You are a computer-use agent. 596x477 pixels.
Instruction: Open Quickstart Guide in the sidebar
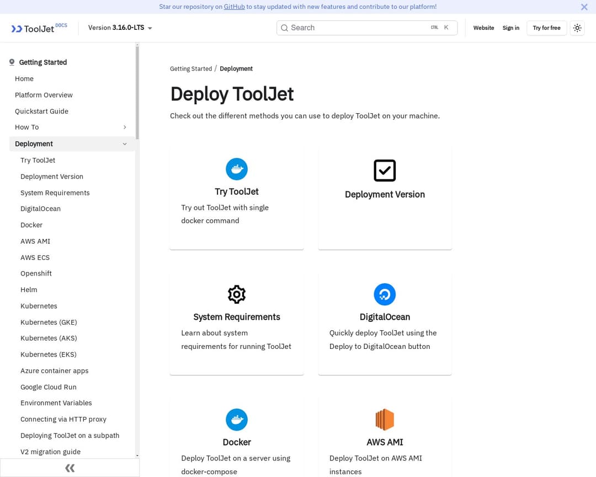pyautogui.click(x=42, y=111)
